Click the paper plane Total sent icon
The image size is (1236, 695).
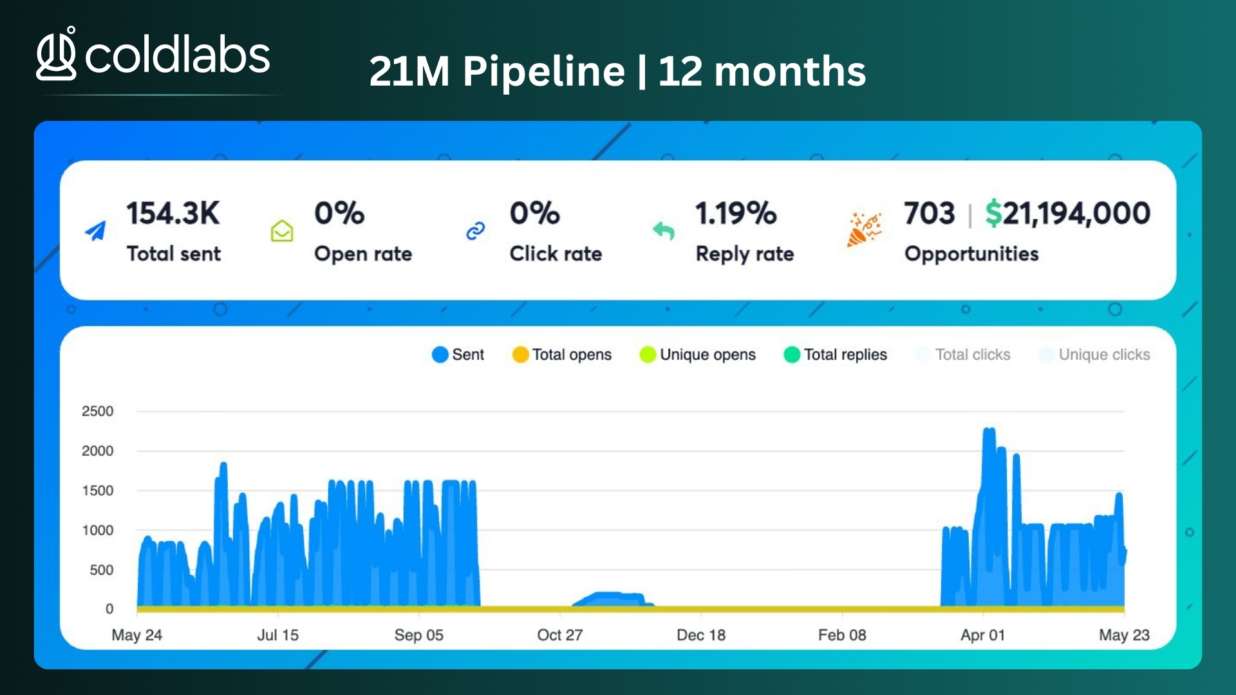click(x=96, y=231)
